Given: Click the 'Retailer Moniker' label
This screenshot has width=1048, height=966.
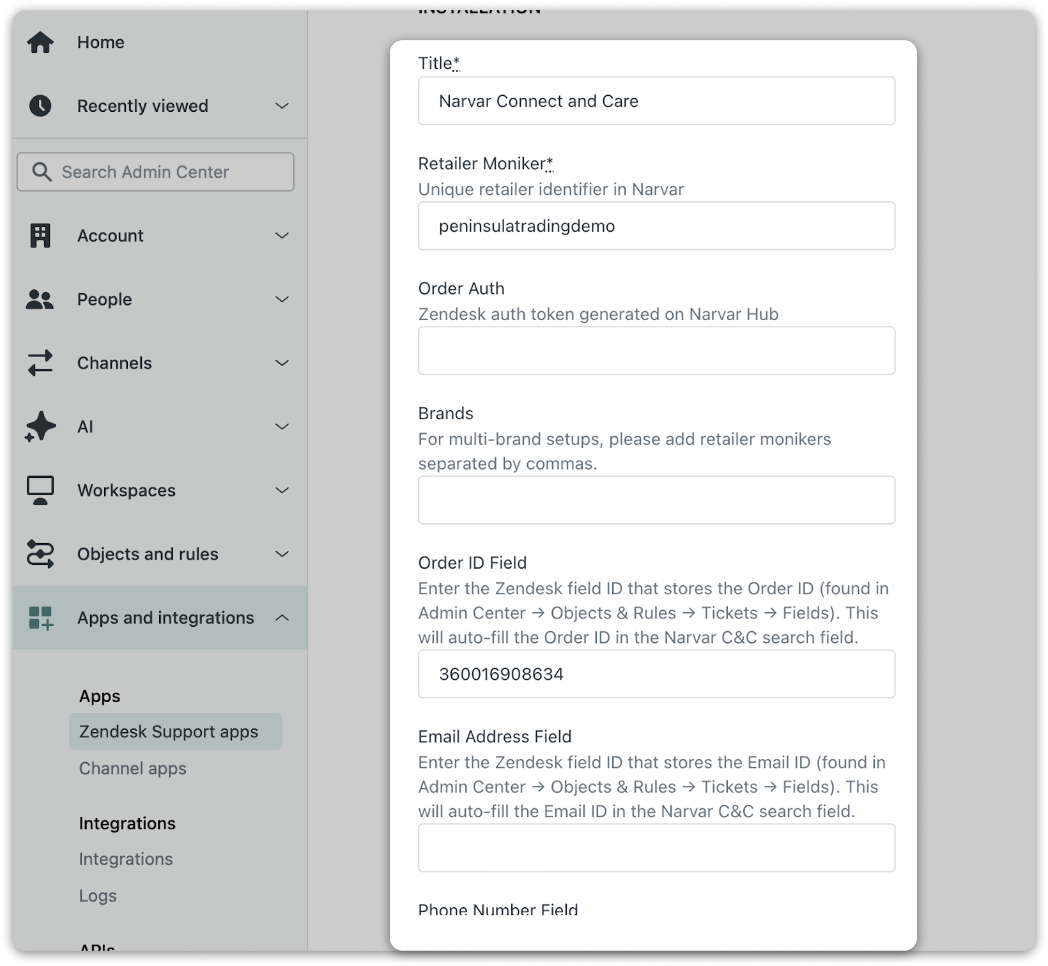Looking at the screenshot, I should click(x=486, y=164).
